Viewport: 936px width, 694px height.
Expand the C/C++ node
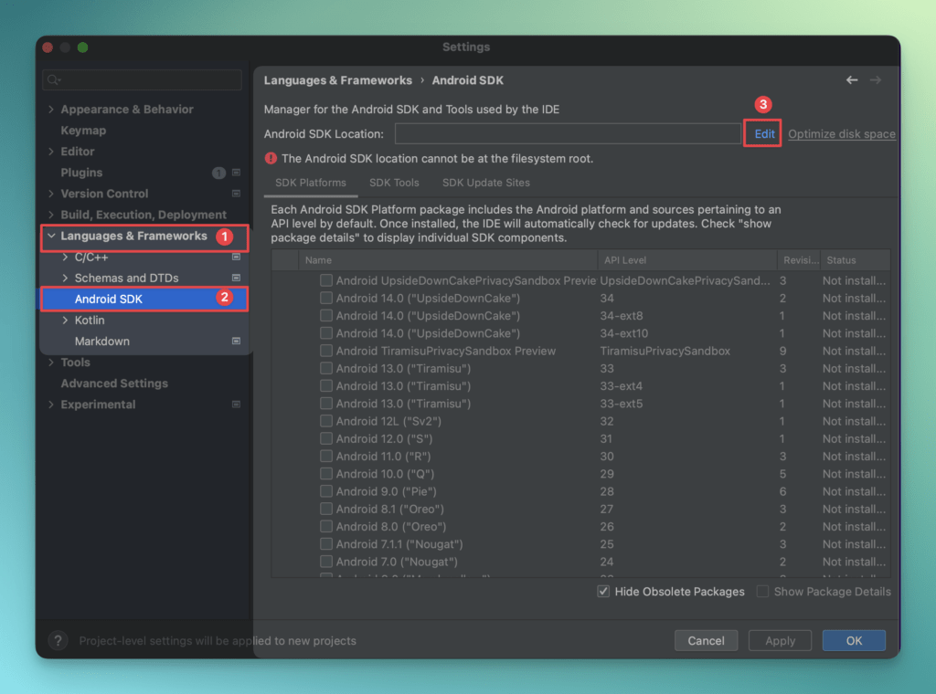[x=65, y=257]
